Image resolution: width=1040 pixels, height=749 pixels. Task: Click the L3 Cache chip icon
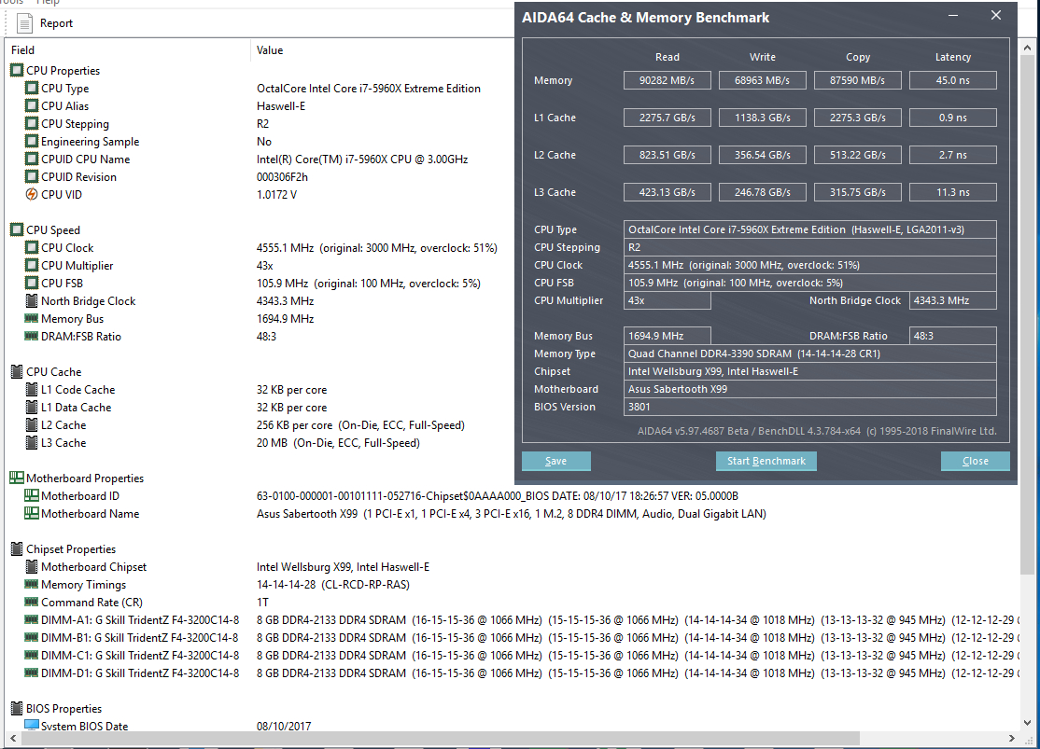(31, 443)
